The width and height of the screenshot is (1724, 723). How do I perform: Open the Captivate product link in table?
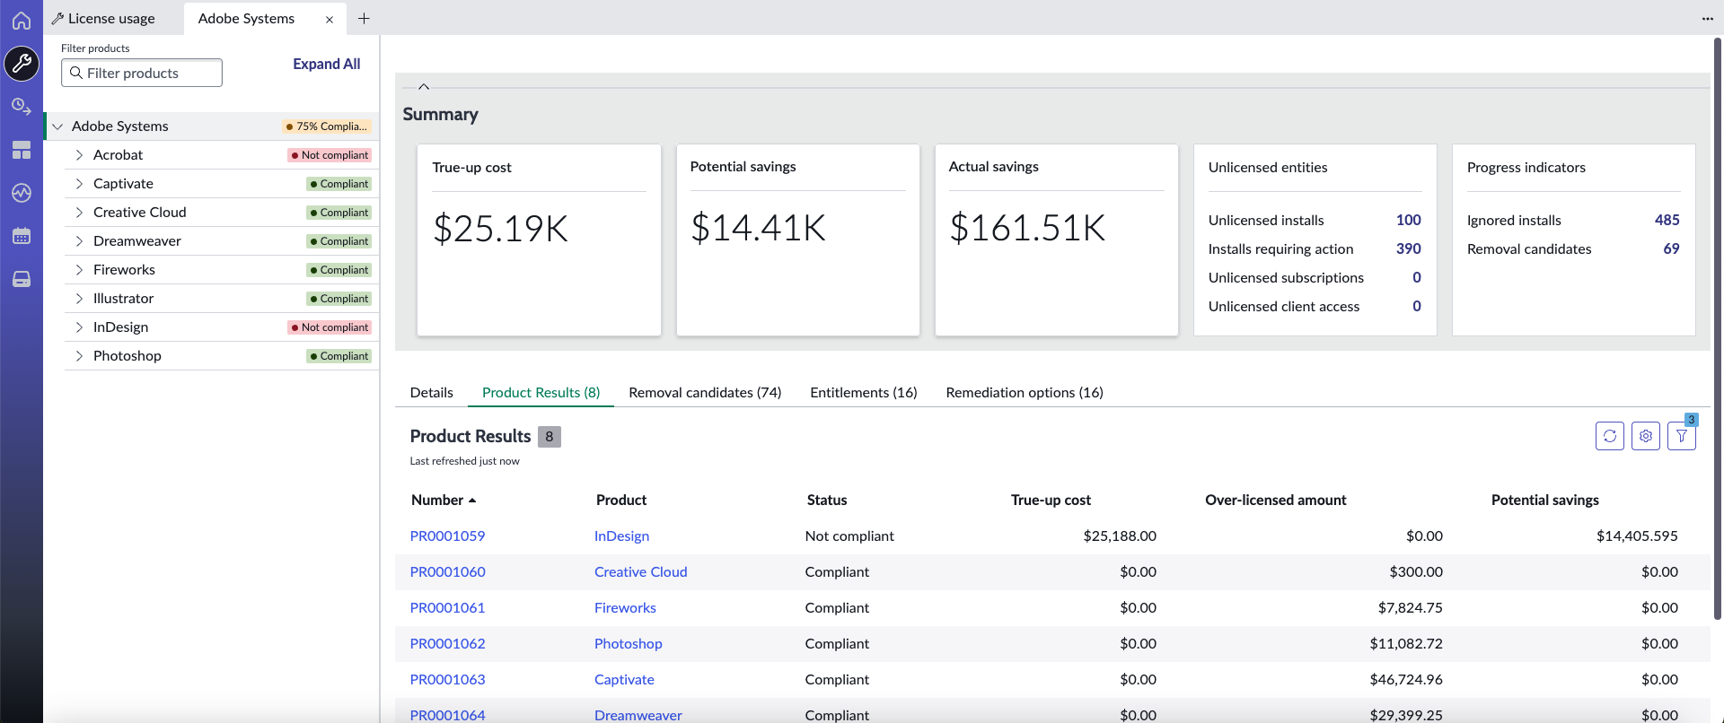tap(624, 679)
